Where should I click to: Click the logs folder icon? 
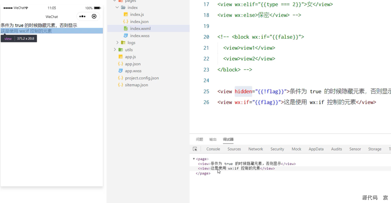point(123,43)
